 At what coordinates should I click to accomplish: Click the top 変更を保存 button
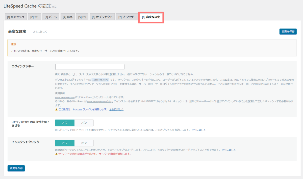click(288, 31)
